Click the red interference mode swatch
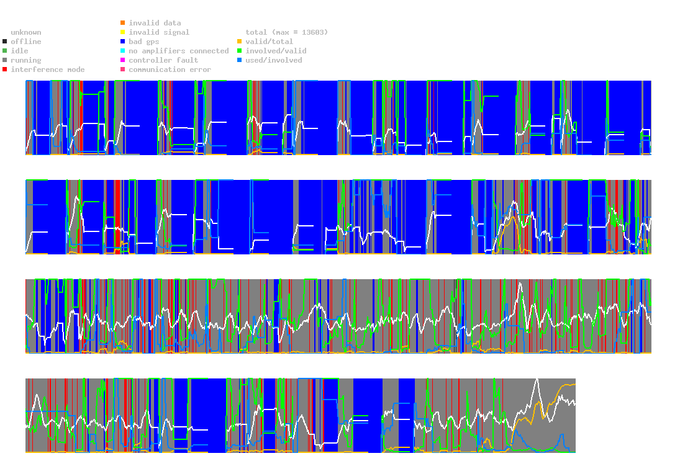Viewport: 680px width, 474px height. click(x=5, y=69)
